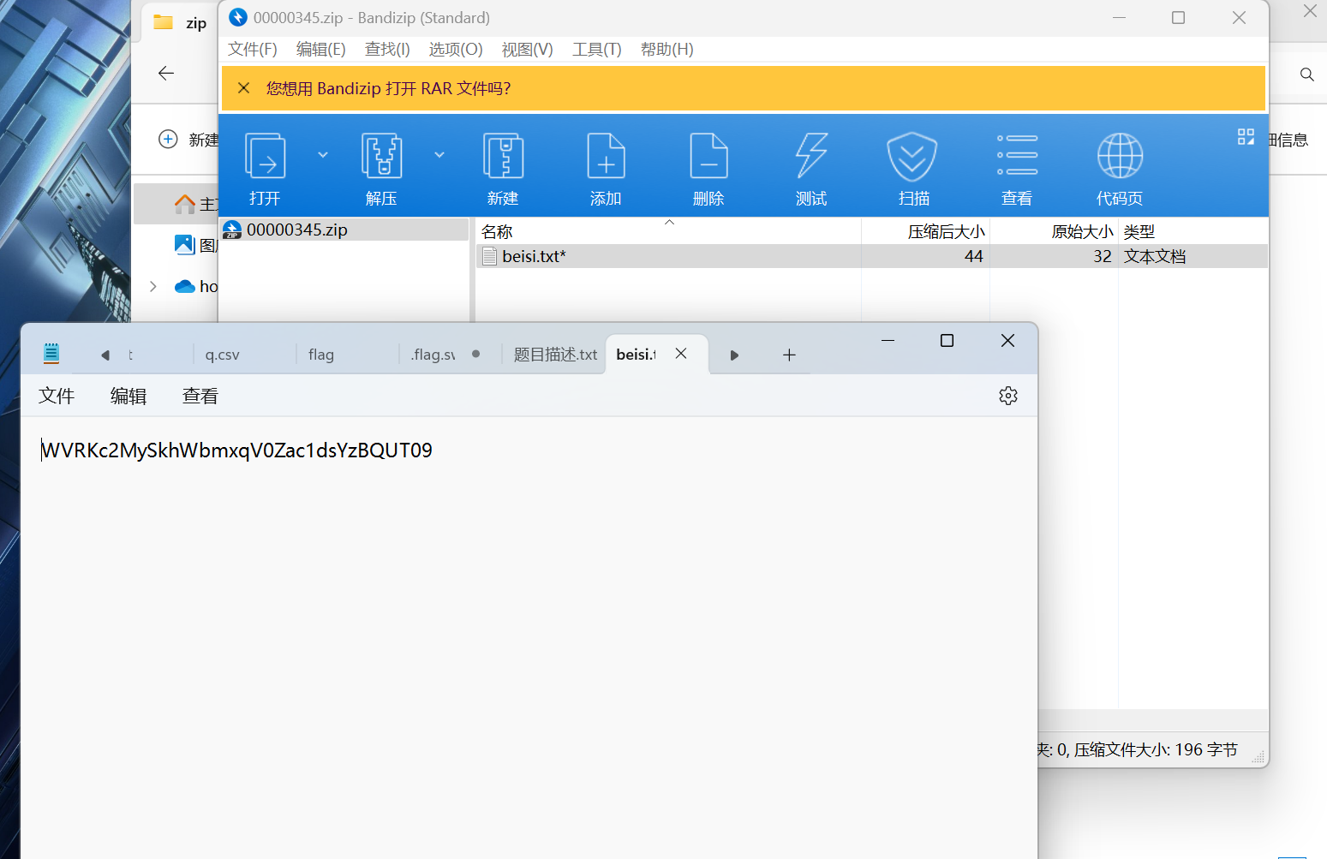Click the OneDrive cloud icon in Explorer sidebar

pyautogui.click(x=184, y=286)
